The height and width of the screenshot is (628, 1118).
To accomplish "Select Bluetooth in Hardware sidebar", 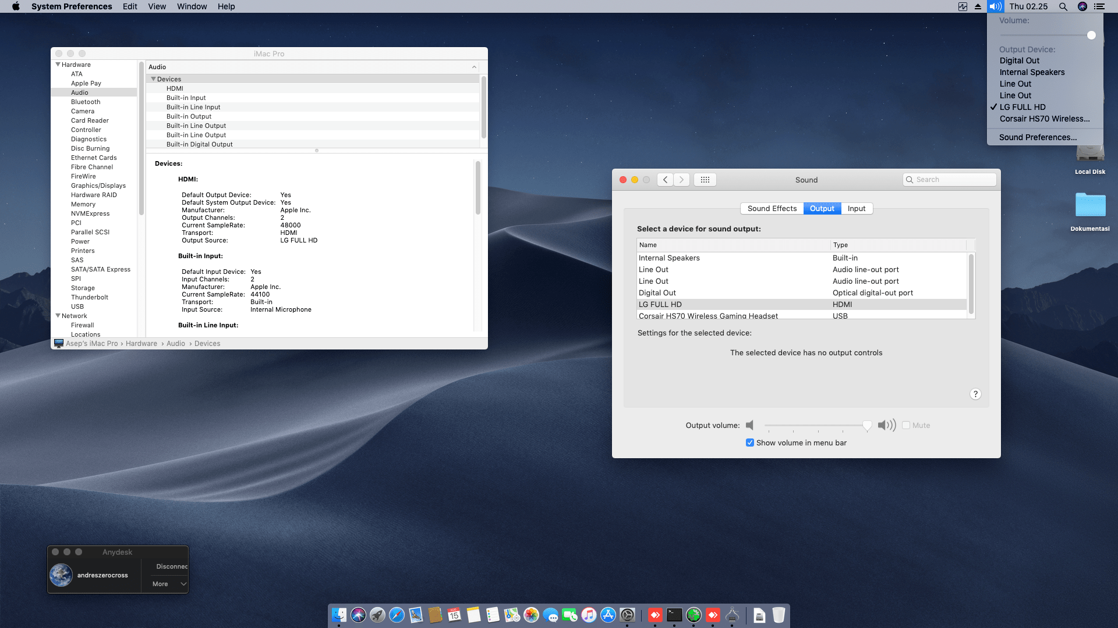I will [86, 102].
